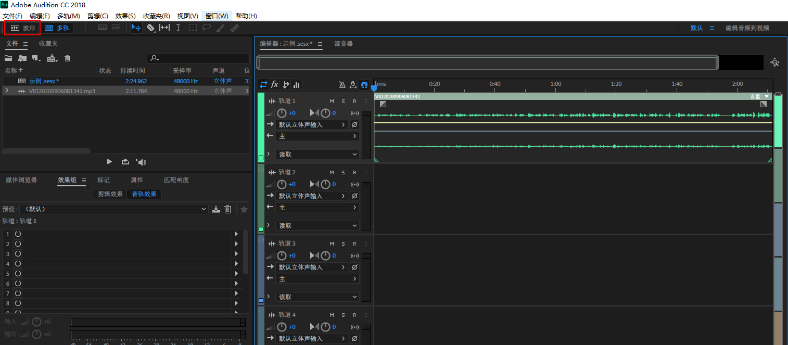Open Track 2 读取 automation dropdown

point(317,225)
